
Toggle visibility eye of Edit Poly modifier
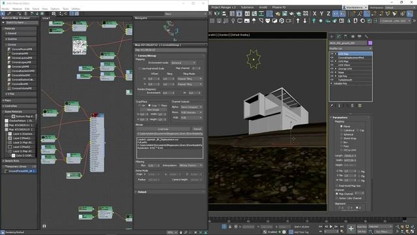(332, 76)
